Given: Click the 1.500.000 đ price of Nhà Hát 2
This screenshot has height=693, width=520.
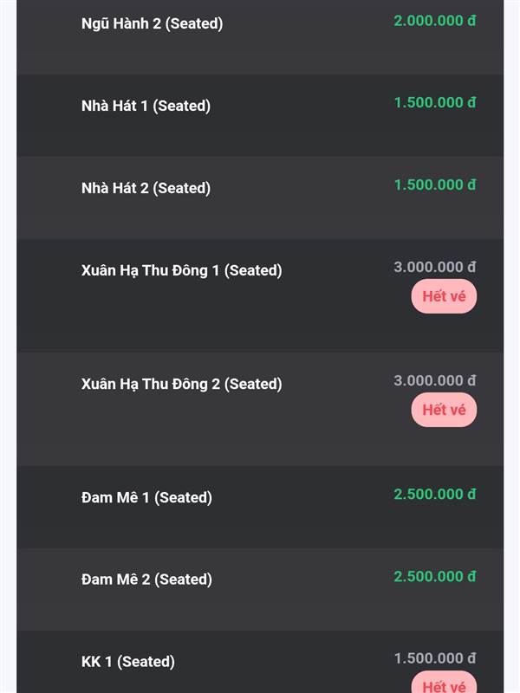Looking at the screenshot, I should (435, 185).
